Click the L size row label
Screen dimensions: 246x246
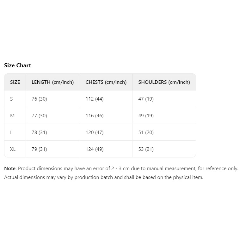(11, 132)
